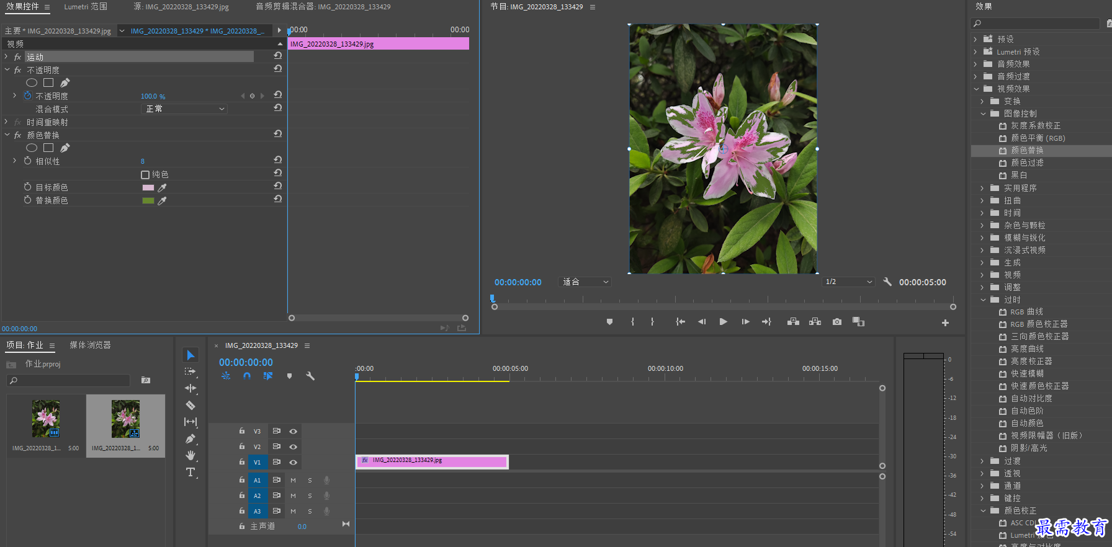Open the Program monitor panel menu
Screen dimensions: 1112x547
click(x=593, y=7)
